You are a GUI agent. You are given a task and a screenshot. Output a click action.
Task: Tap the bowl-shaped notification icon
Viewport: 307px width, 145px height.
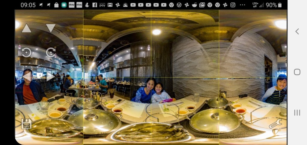[194, 5]
